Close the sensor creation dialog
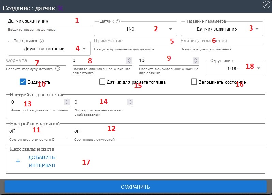This screenshot has height=195, width=272. 267,5
